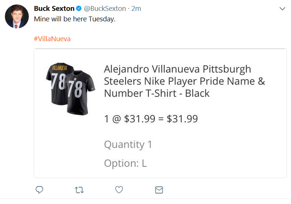Click the tweet text 'Mine will be here Tuesday.'
291x204 pixels.
74,19
